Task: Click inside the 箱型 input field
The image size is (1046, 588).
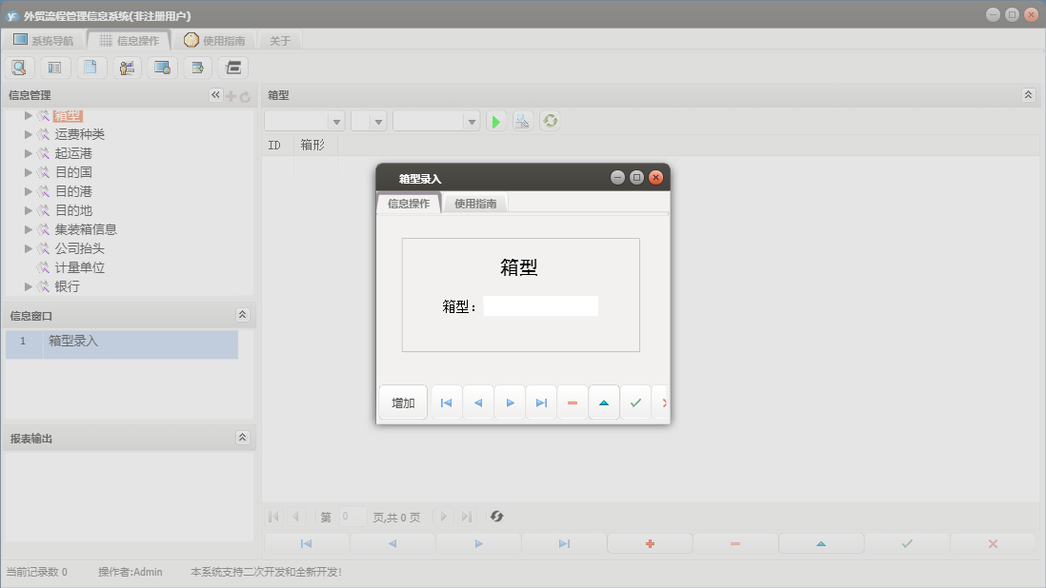Action: click(541, 305)
